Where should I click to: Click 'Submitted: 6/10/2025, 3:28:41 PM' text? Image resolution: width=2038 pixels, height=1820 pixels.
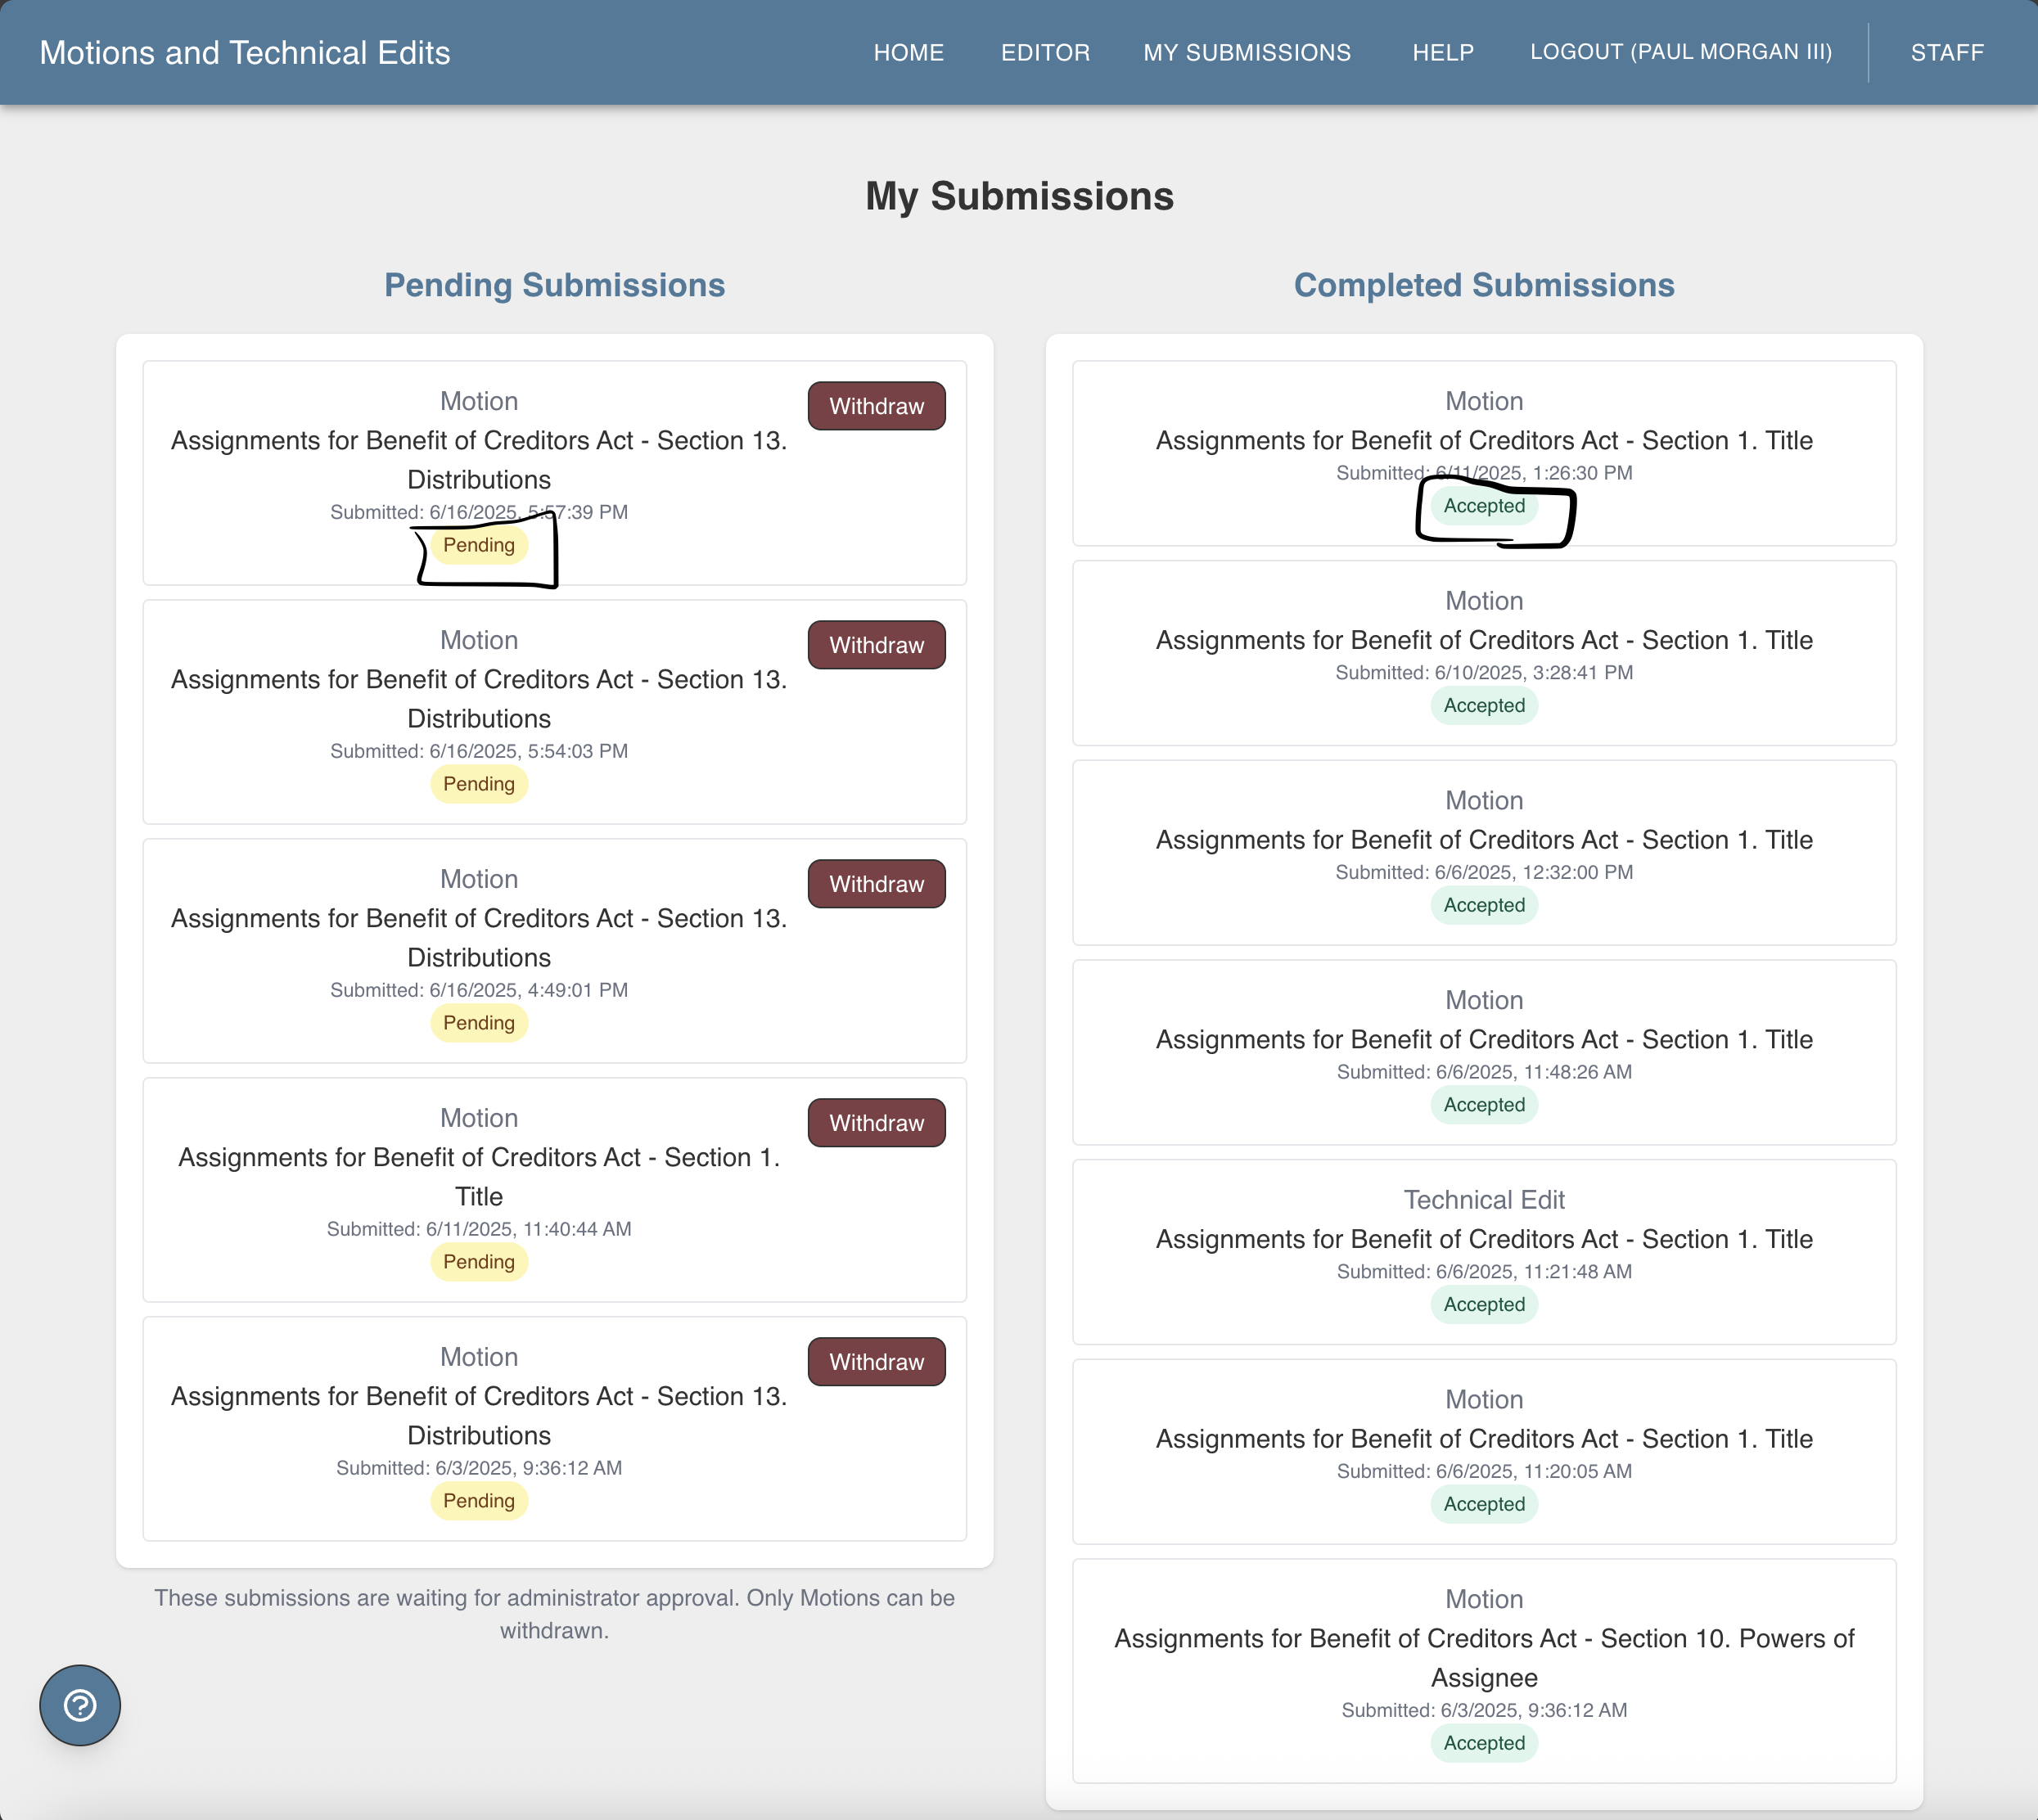(x=1484, y=673)
